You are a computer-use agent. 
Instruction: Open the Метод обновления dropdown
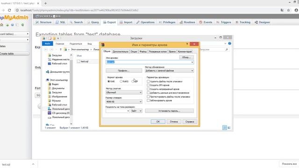click(x=169, y=70)
